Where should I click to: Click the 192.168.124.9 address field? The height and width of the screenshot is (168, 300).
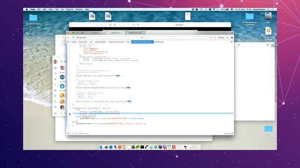point(105,37)
